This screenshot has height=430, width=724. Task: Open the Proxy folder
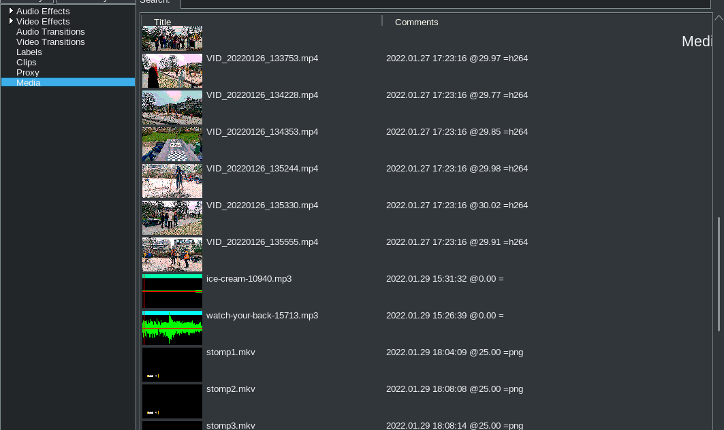(x=28, y=73)
